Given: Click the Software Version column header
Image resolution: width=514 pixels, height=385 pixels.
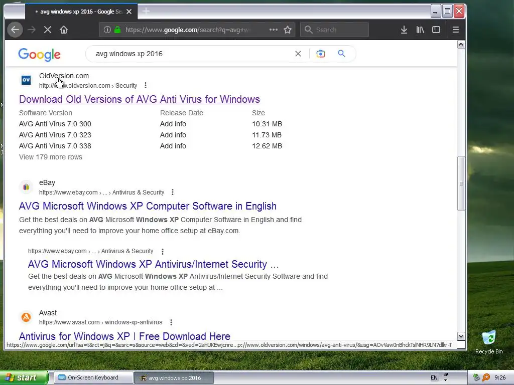Looking at the screenshot, I should tap(46, 113).
